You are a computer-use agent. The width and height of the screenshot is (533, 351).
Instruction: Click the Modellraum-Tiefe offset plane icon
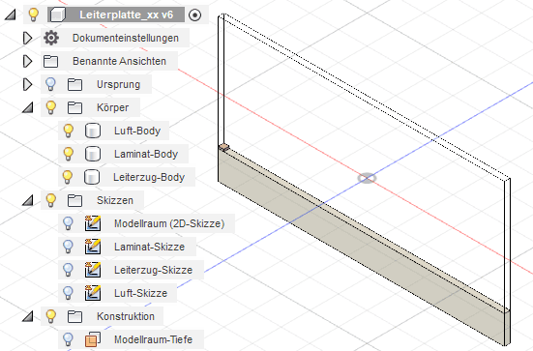coord(93,339)
